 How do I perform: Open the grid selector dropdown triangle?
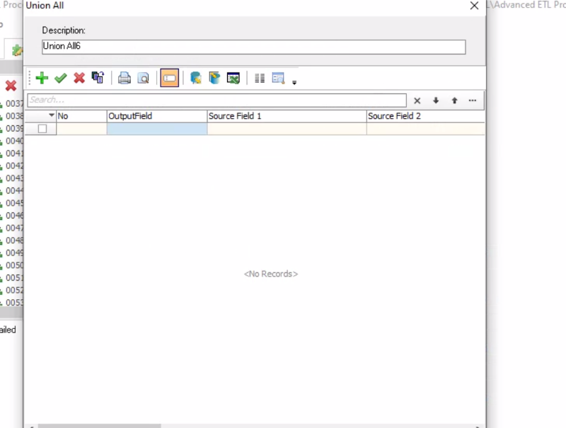click(51, 115)
